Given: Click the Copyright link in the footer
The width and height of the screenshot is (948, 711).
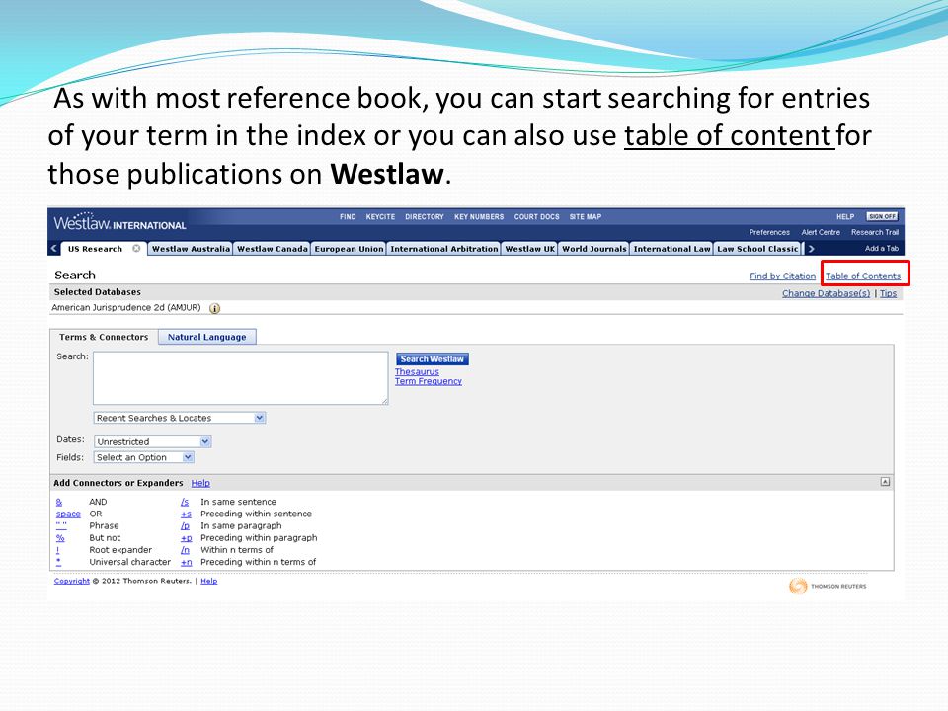Looking at the screenshot, I should 71,581.
